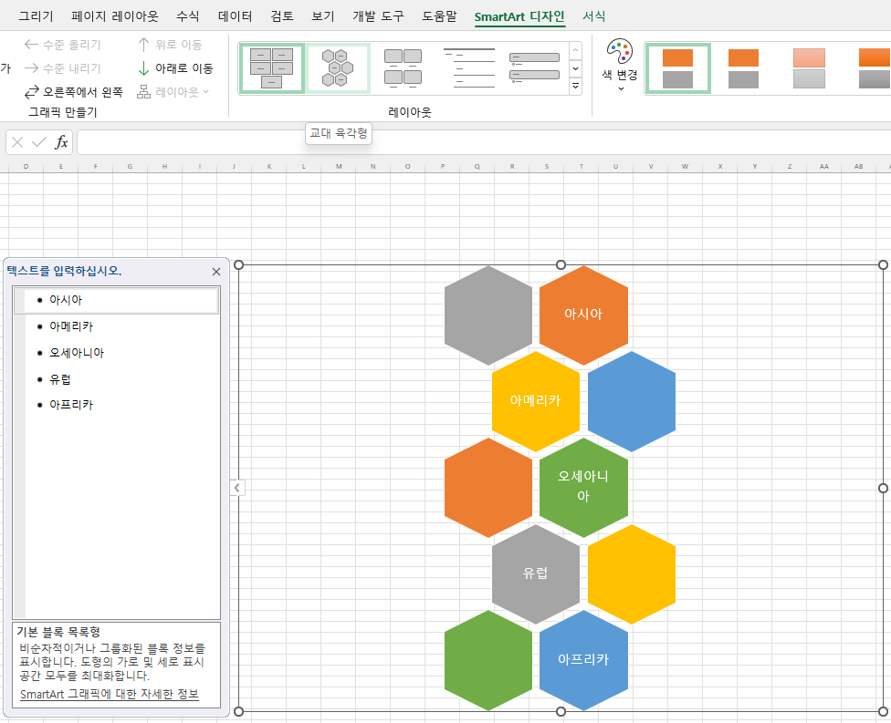Image resolution: width=891 pixels, height=723 pixels.
Task: Select the fx Insert Function icon
Action: pos(62,141)
